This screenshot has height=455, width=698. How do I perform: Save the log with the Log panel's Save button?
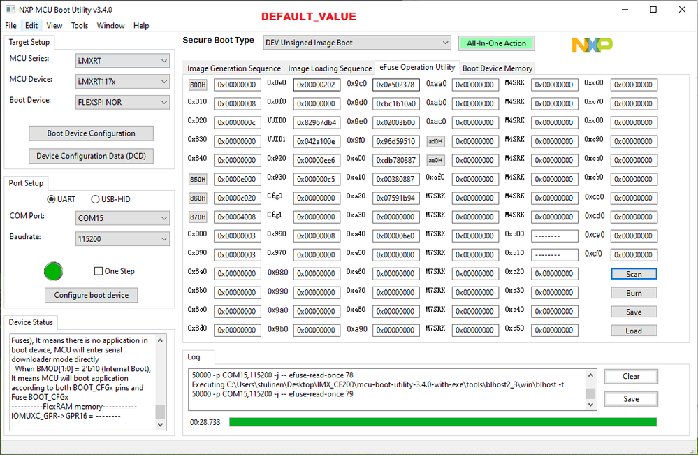(631, 399)
